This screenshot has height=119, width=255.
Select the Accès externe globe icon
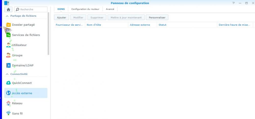coord(8,93)
